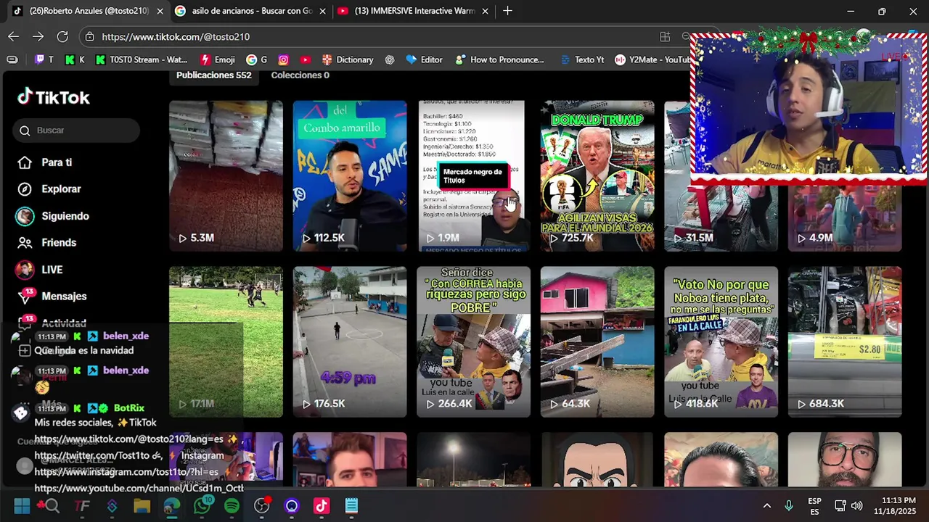Click the address bar URL

tap(176, 36)
